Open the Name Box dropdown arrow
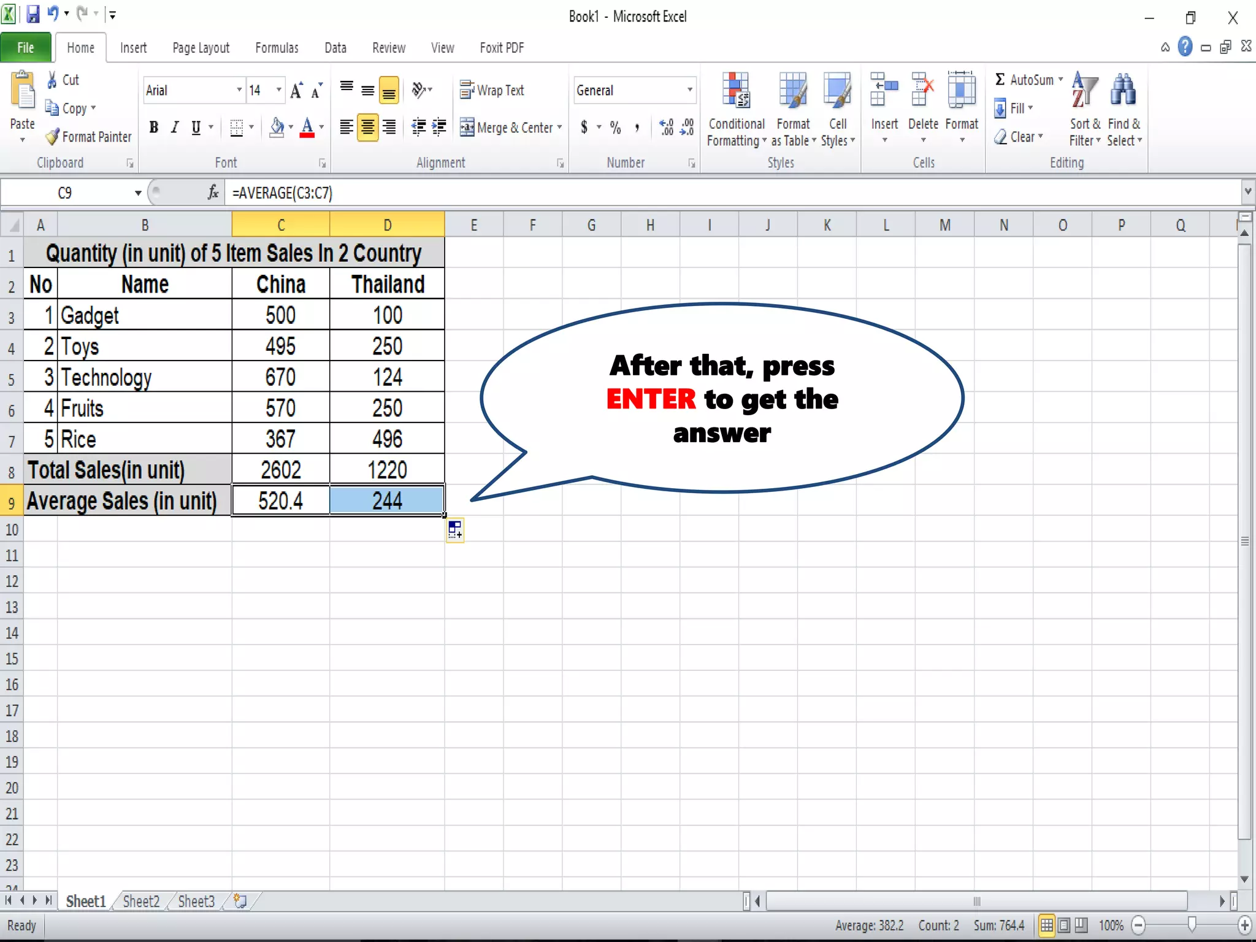1256x942 pixels. click(x=138, y=193)
